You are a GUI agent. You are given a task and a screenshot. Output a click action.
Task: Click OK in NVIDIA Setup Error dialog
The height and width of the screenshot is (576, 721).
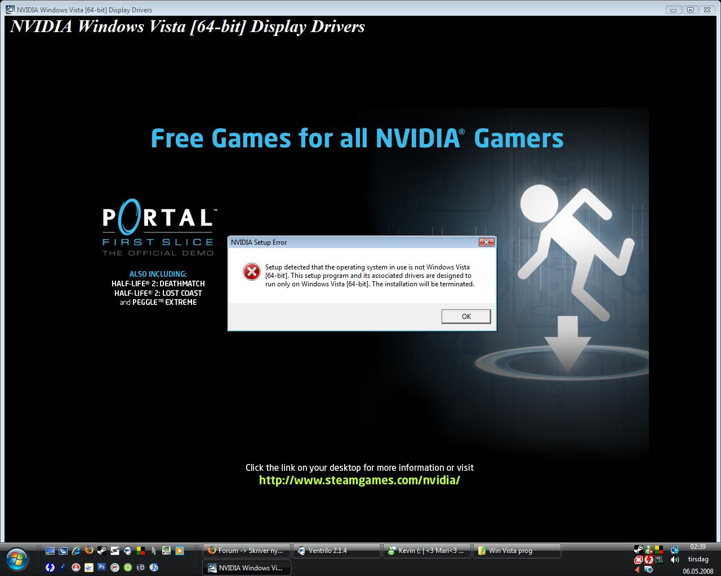[466, 316]
